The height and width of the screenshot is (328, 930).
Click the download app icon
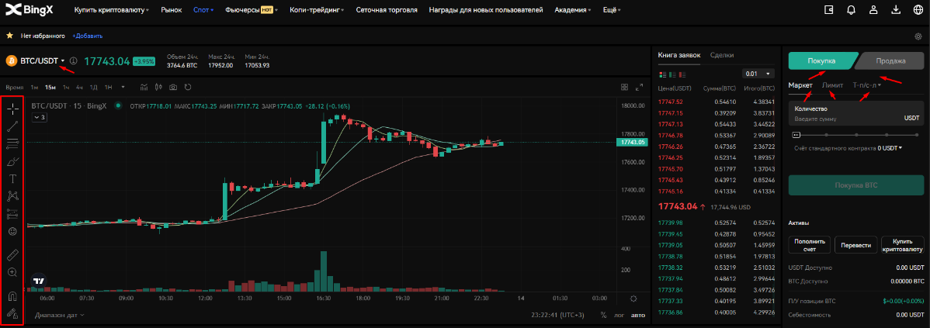click(x=896, y=10)
